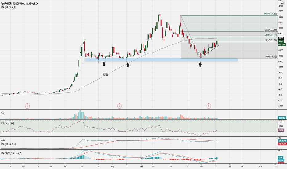The image size is (287, 169).
Task: Click the earnings 'E' marker above May
Action: pyautogui.click(x=27, y=106)
